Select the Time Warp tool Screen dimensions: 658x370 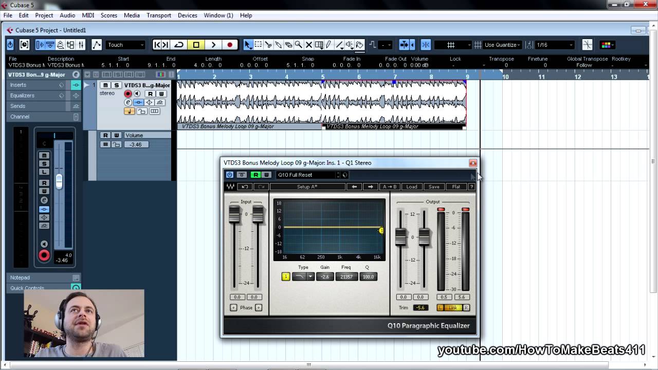click(319, 45)
